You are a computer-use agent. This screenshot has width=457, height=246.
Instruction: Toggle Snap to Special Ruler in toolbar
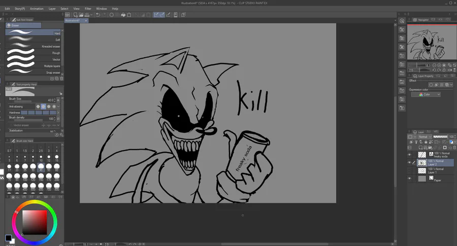[x=162, y=15]
